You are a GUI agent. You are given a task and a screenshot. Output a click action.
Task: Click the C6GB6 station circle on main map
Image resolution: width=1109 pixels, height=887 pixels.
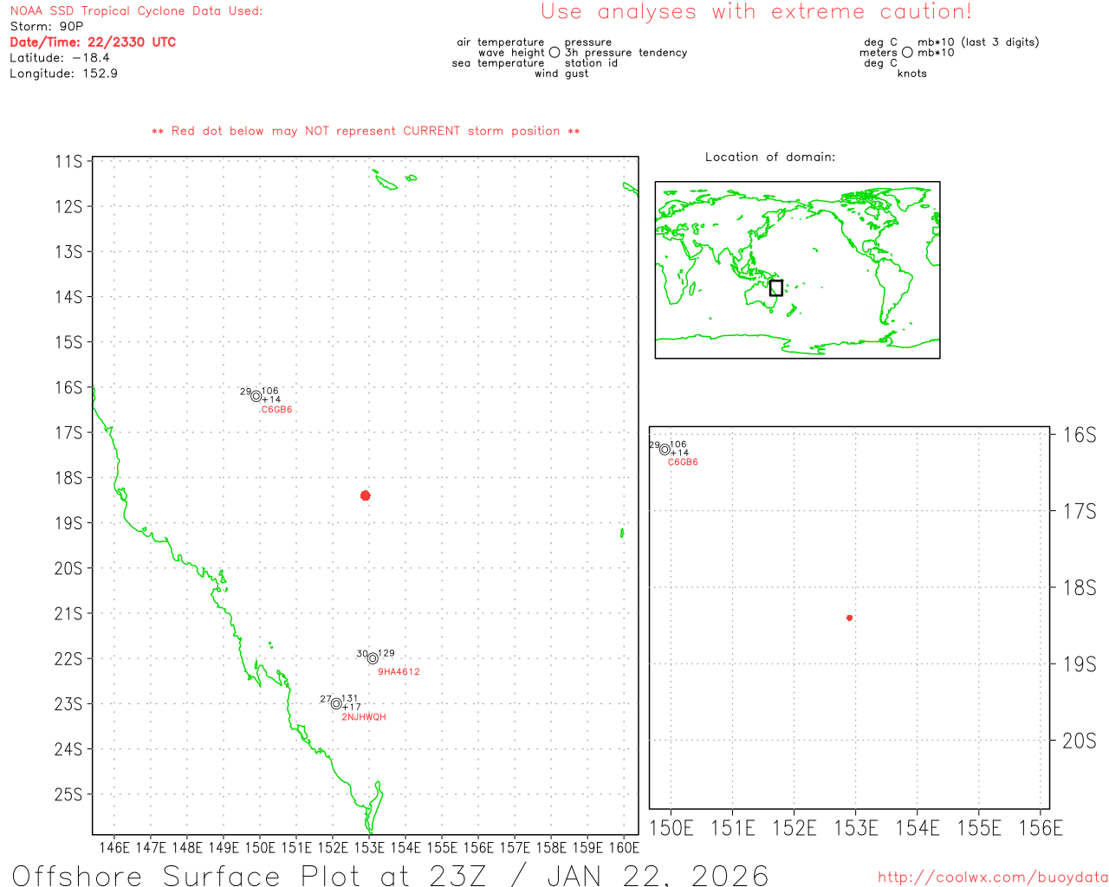pos(256,396)
